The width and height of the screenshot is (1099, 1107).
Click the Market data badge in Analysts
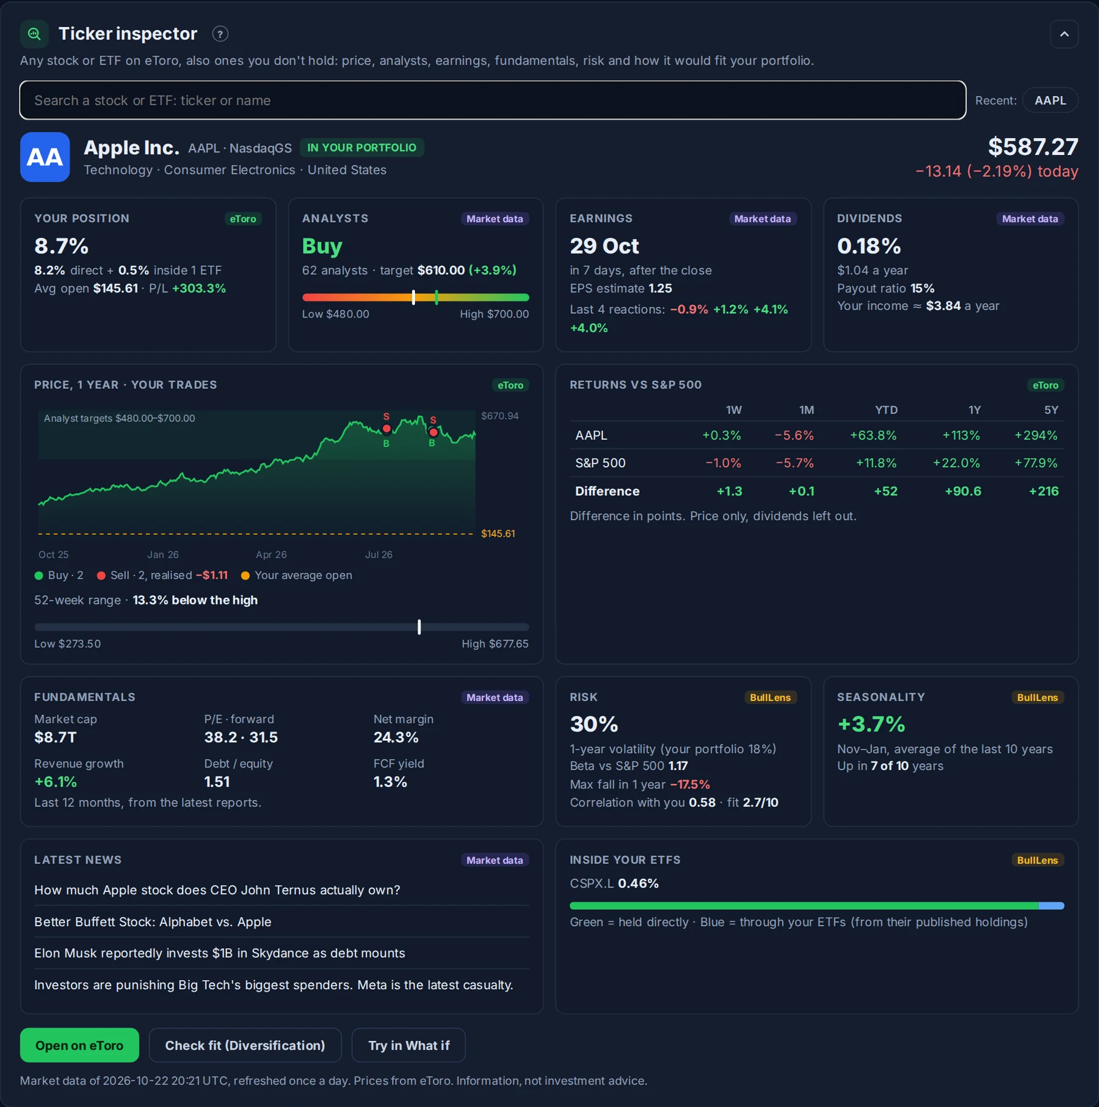pos(495,219)
